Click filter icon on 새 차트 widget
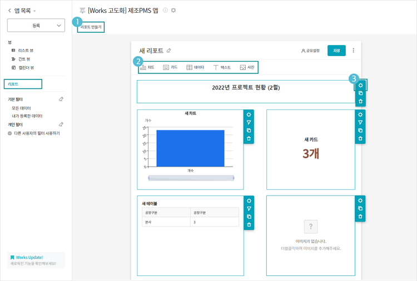417x281 pixels. coord(249,123)
